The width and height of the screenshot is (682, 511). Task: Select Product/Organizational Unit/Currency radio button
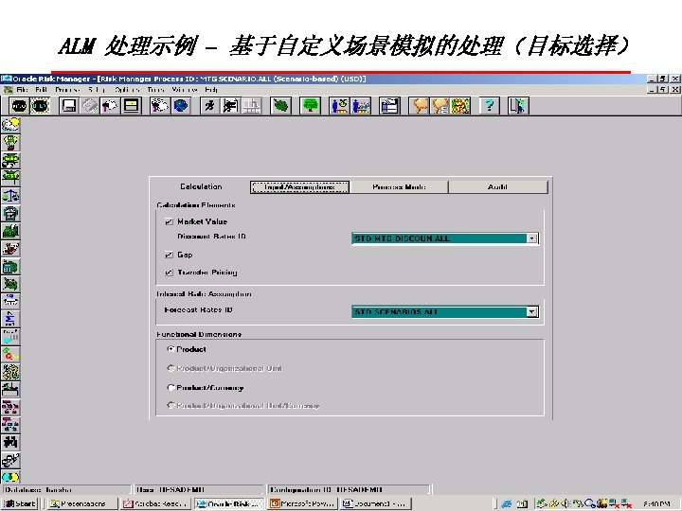tap(170, 405)
